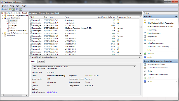
Task: Click the event description text box down arrow
Action: [135, 68]
